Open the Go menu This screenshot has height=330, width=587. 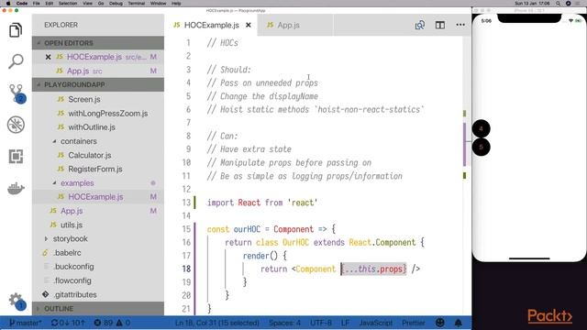point(101,4)
